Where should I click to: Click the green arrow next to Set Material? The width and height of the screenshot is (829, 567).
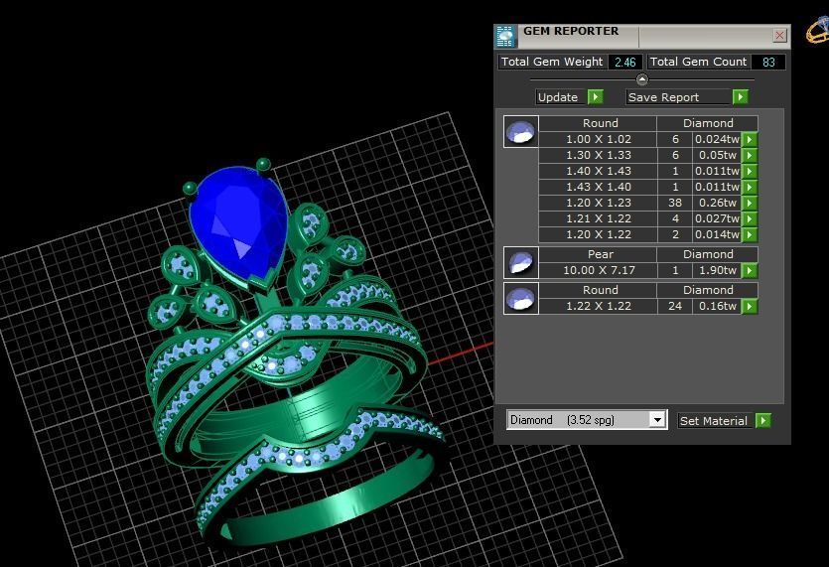pos(762,420)
